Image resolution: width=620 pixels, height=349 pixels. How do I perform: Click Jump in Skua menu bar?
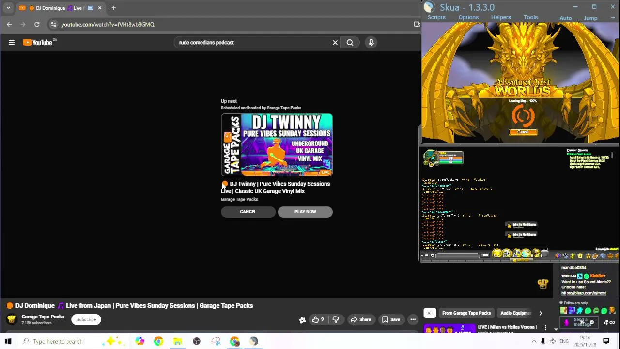[x=590, y=18]
